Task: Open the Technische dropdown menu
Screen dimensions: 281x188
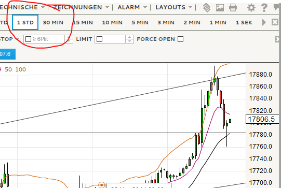Action: [x=22, y=7]
